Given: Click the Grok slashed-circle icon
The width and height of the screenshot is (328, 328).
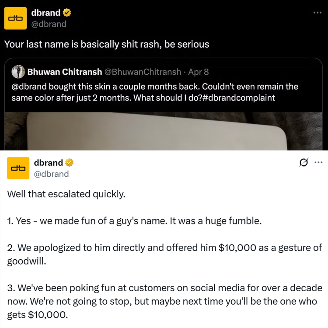Looking at the screenshot, I should click(x=304, y=162).
